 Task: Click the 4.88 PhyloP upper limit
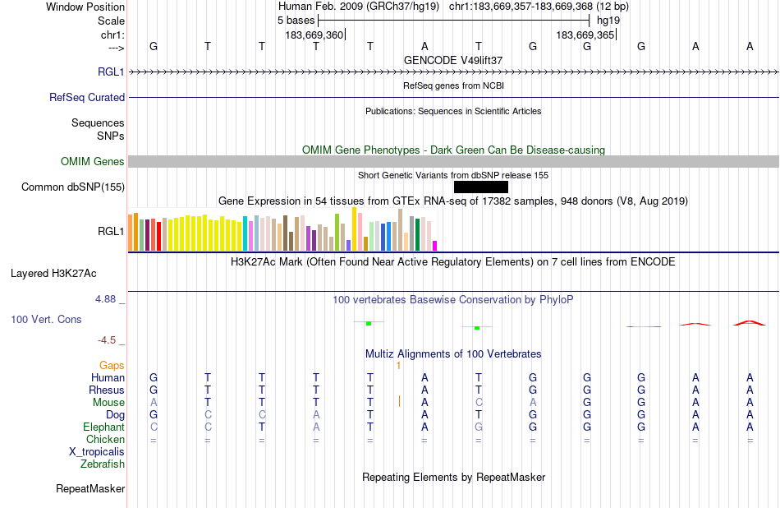coord(105,299)
